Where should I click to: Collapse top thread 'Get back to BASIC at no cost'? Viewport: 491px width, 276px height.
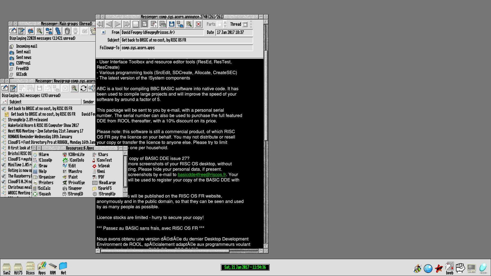[x=4, y=109]
